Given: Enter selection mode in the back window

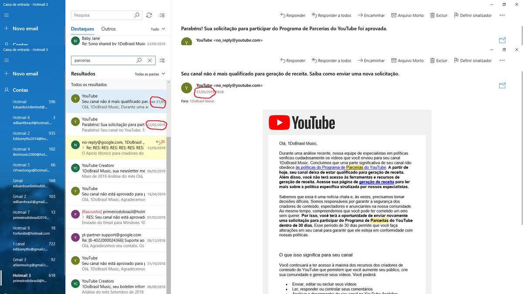Looking at the screenshot, I should tap(162, 15).
